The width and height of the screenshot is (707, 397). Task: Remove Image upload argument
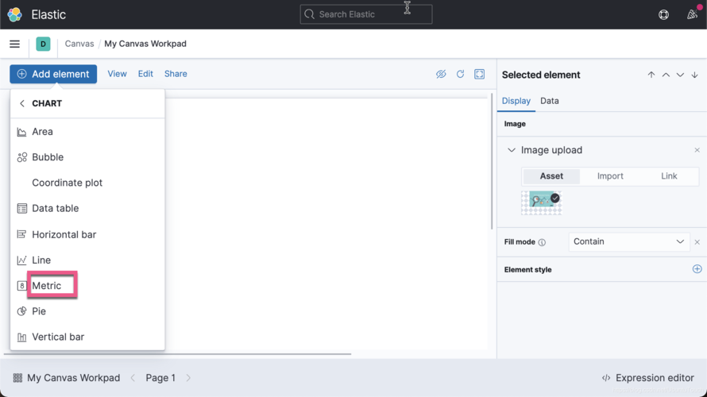[697, 150]
